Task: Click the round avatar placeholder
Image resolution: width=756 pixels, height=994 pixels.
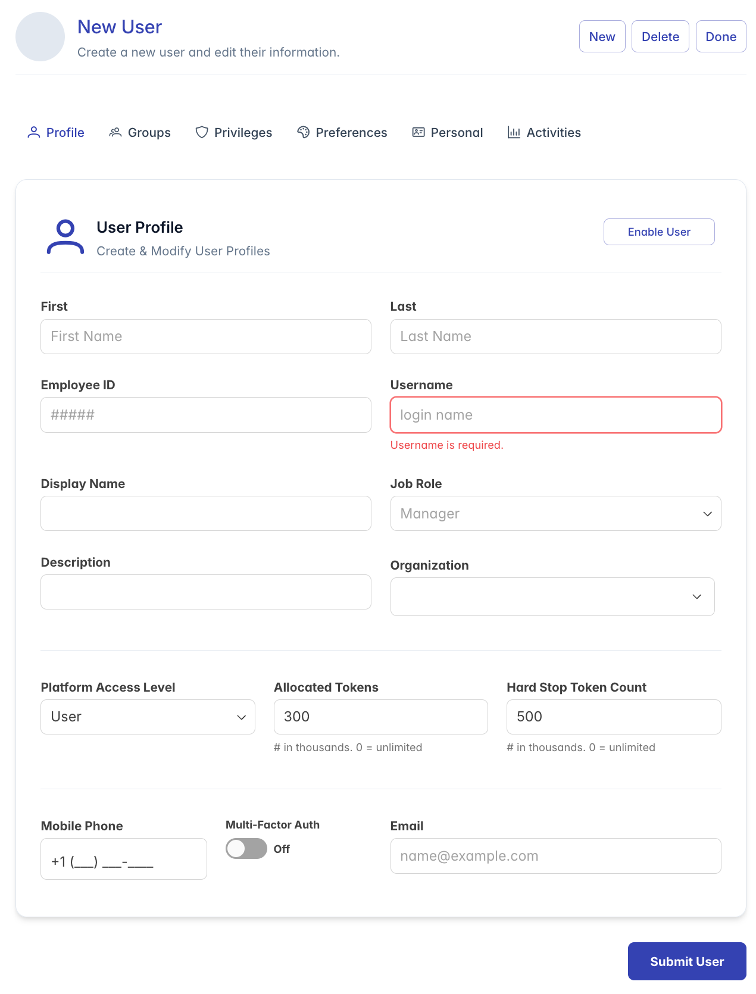Action: click(40, 37)
